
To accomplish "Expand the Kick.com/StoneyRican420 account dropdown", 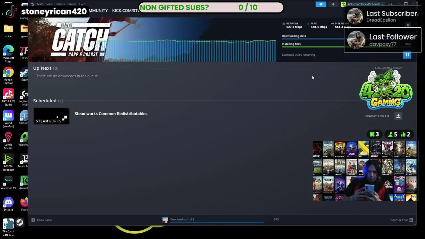I will point(365,4).
